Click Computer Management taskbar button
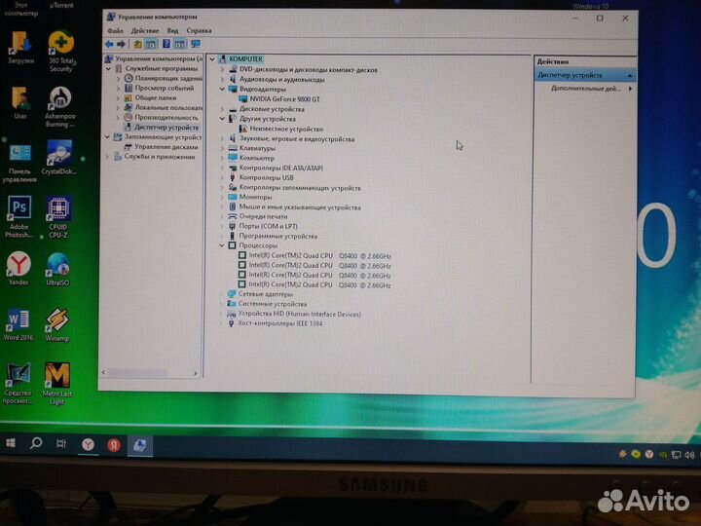This screenshot has height=526, width=701. point(140,445)
